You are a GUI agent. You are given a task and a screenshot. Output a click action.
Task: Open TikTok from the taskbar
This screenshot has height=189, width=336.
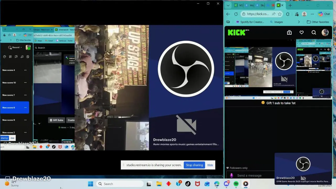(x=188, y=184)
